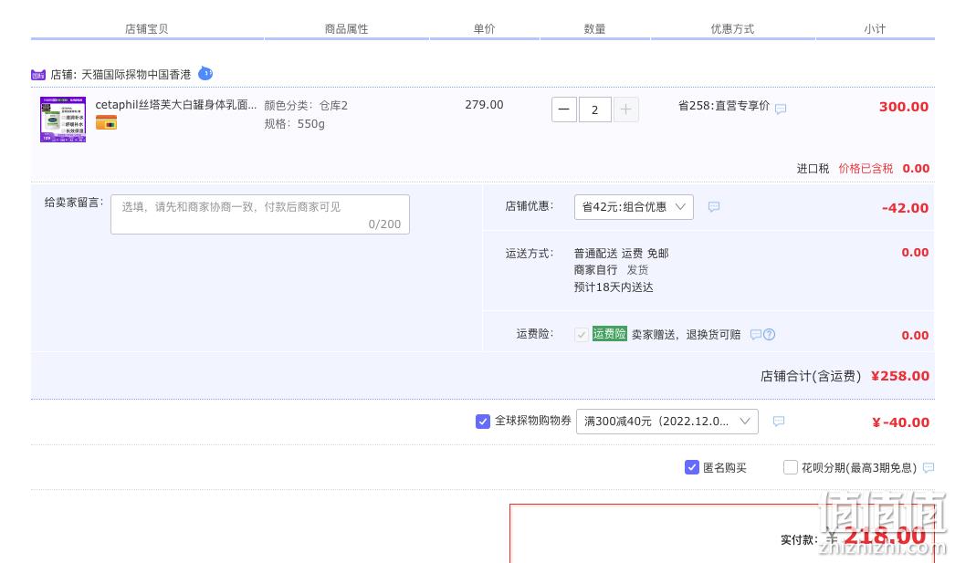Viewport: 955px width, 563px height.
Task: Increase quantity with the plus button
Action: pyautogui.click(x=625, y=109)
